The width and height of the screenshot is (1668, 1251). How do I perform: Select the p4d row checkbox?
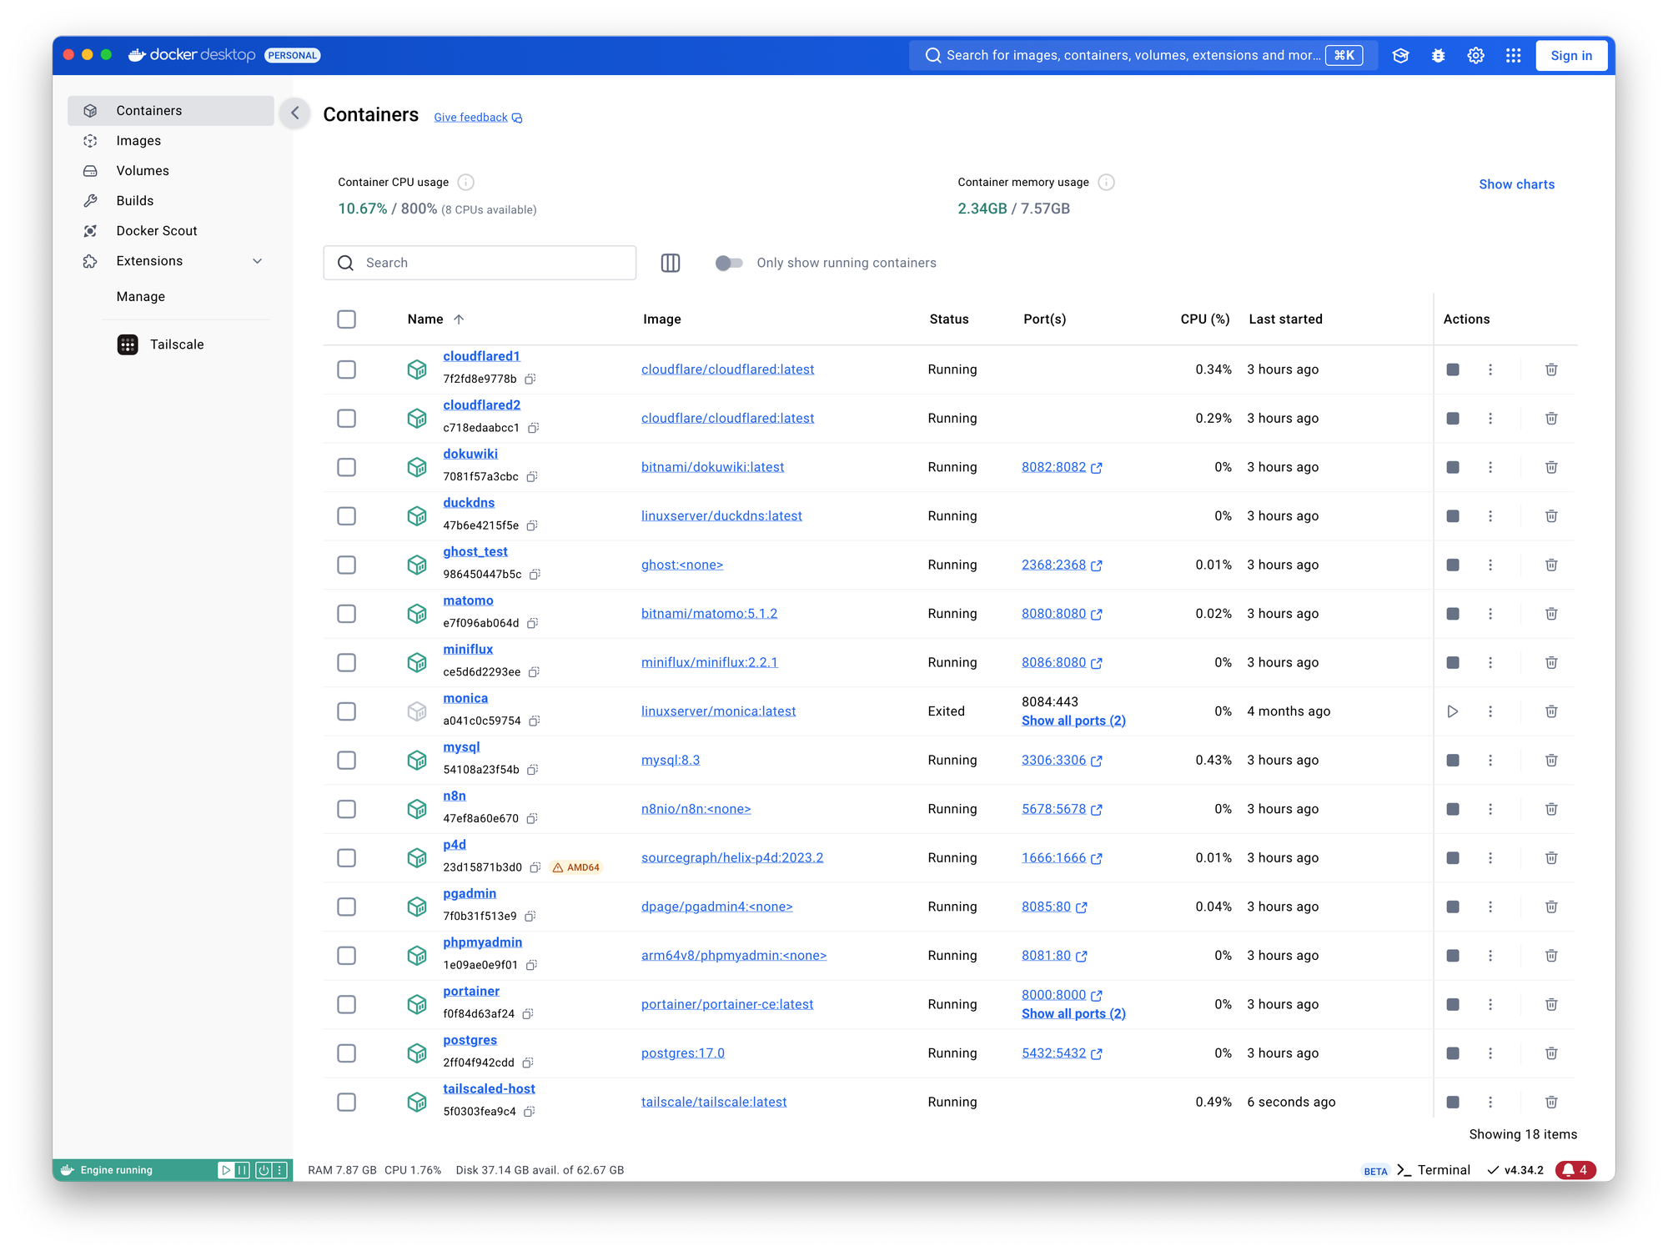click(347, 857)
